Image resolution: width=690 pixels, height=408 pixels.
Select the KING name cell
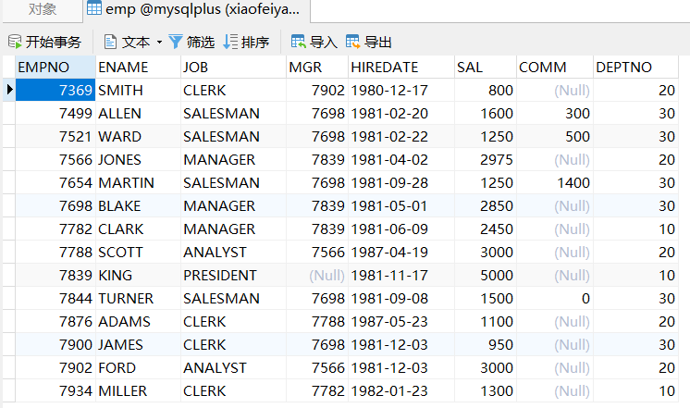pos(138,275)
